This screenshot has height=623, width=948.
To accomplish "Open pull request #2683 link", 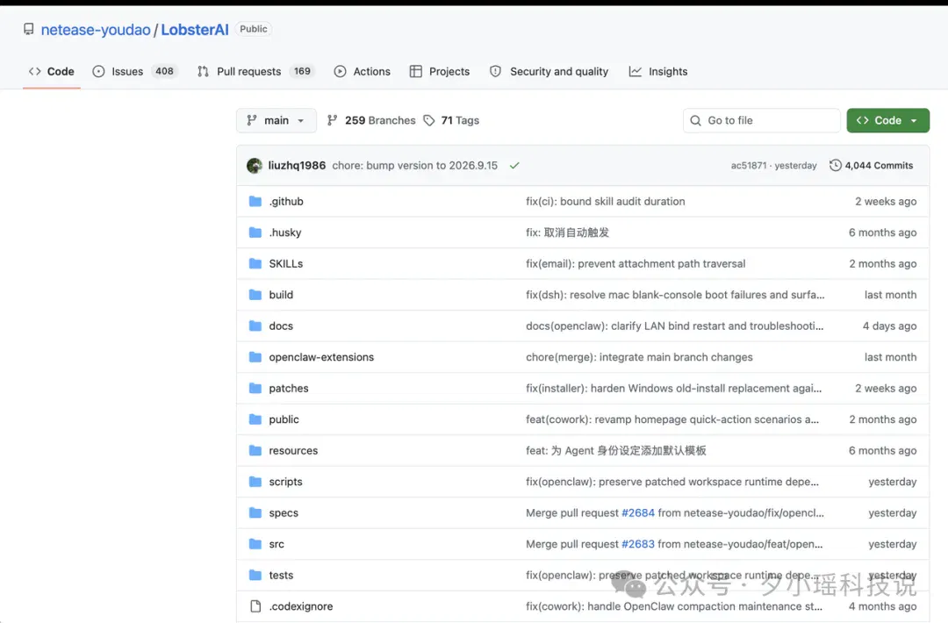I will 638,544.
